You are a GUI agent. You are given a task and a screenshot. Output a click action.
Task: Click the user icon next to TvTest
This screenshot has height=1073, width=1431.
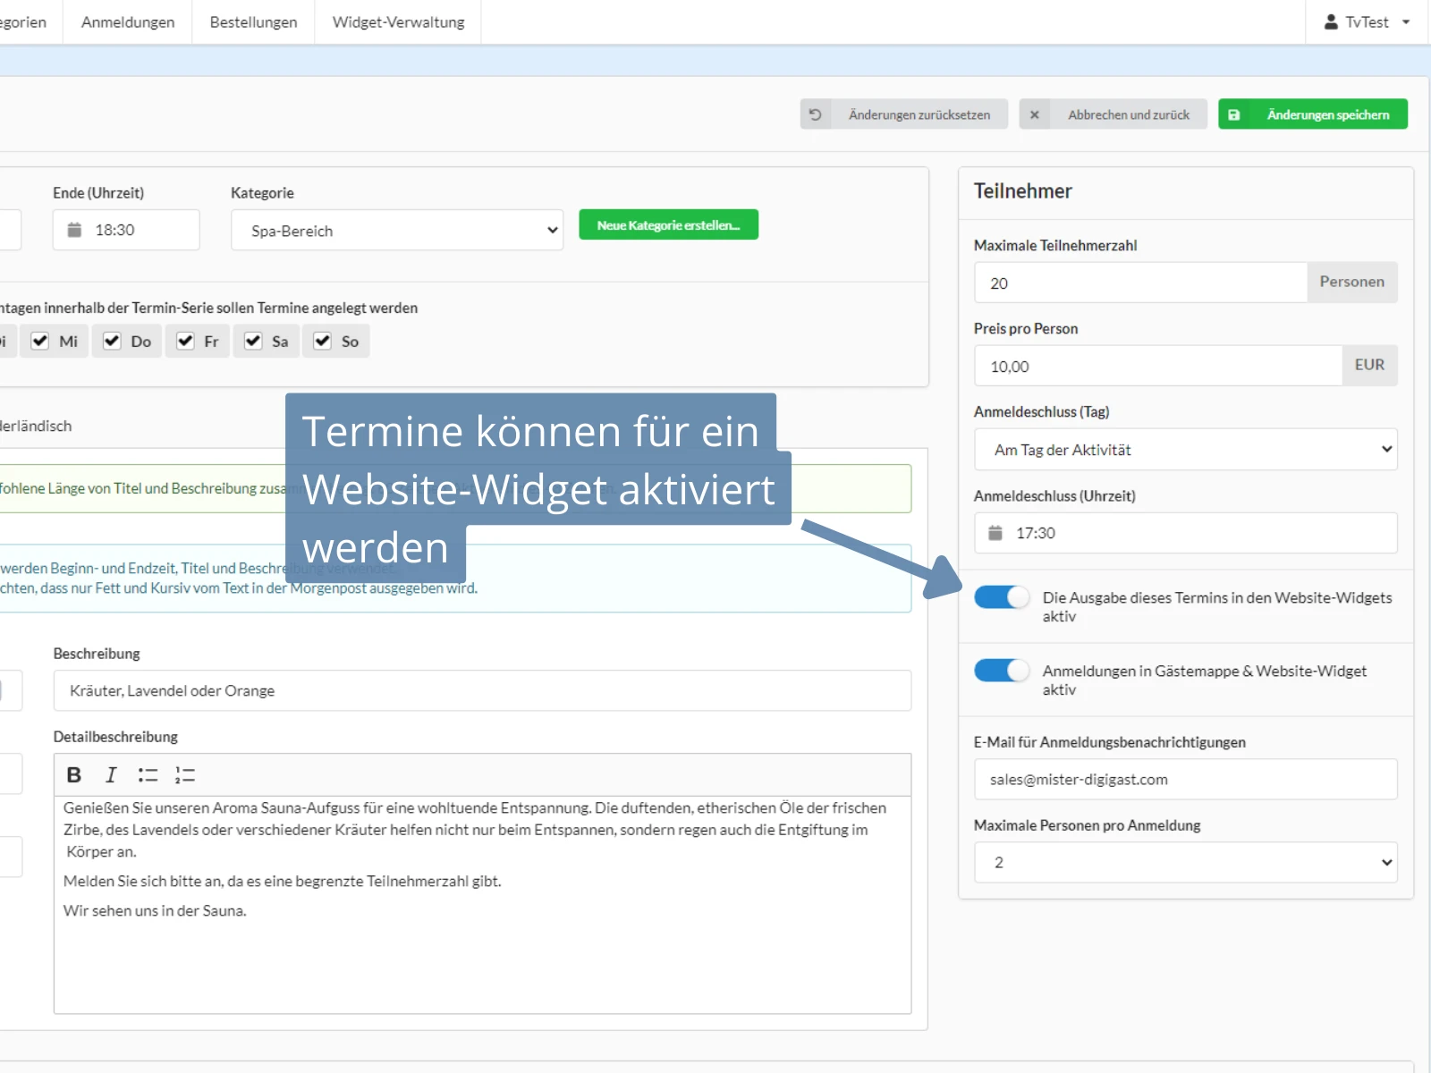click(x=1332, y=21)
